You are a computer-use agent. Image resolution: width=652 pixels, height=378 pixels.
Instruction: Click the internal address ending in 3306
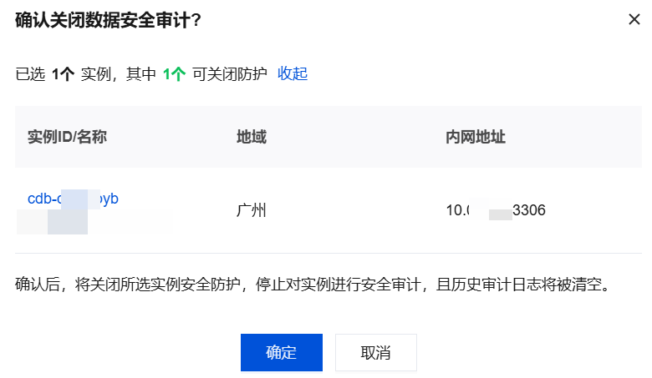pyautogui.click(x=496, y=210)
